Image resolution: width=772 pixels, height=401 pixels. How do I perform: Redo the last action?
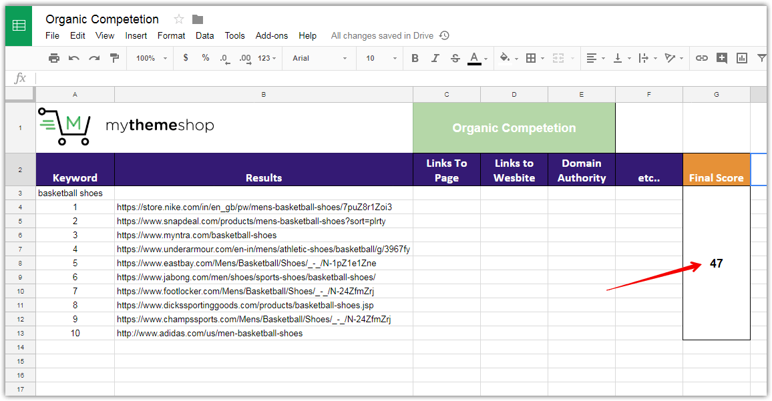pyautogui.click(x=94, y=58)
